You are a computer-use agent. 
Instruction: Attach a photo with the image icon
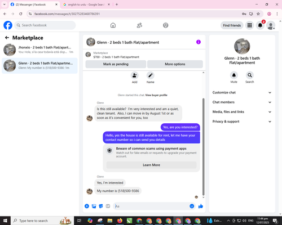tap(94, 206)
